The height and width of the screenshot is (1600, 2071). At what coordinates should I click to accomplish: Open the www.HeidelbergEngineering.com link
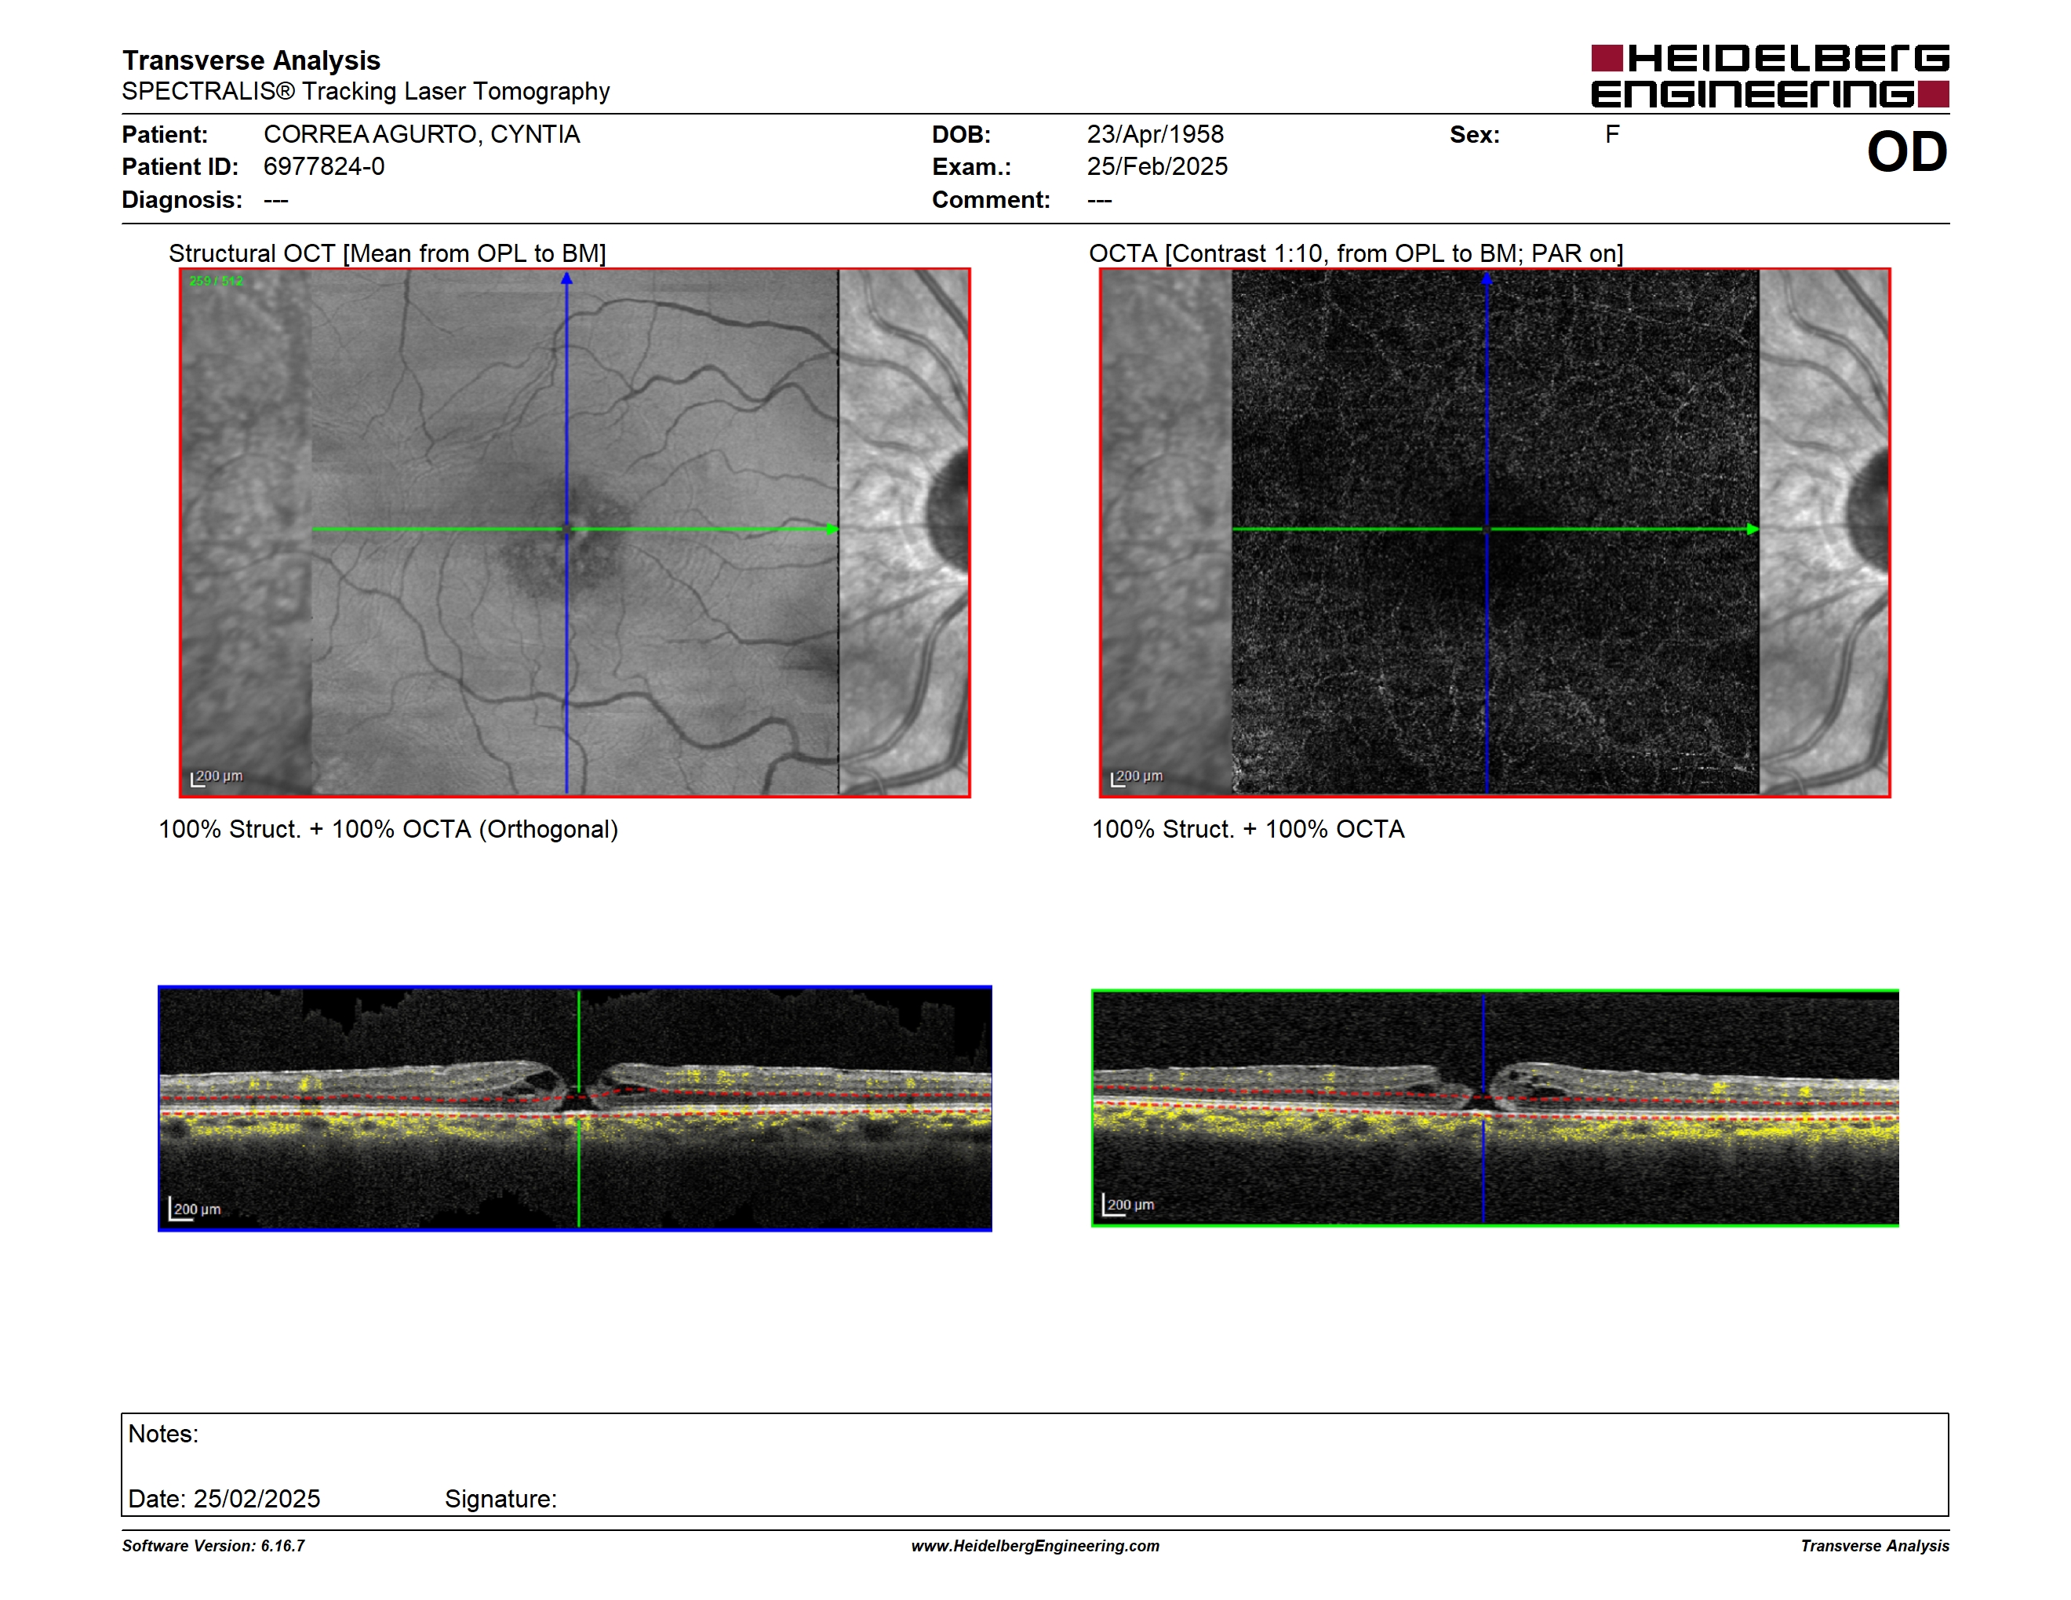(x=1035, y=1546)
